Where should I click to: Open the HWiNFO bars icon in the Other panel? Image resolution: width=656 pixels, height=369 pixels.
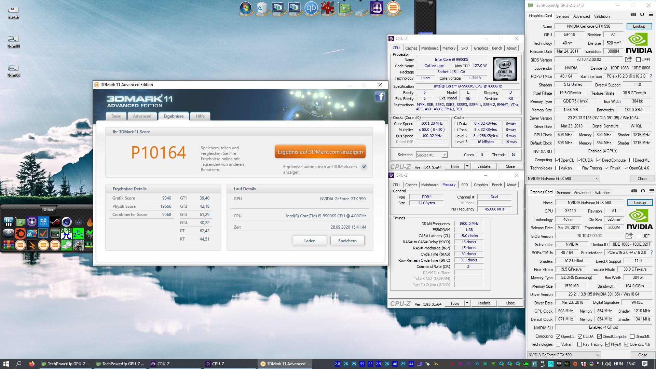coord(9,222)
